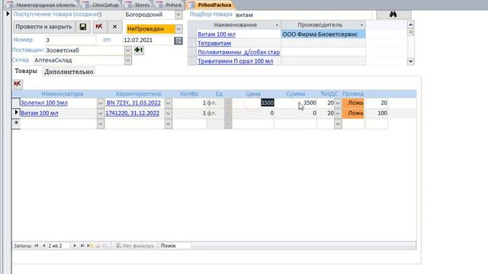Select the Золетил 100 5мл row selector
The height and width of the screenshot is (274, 488).
16,103
